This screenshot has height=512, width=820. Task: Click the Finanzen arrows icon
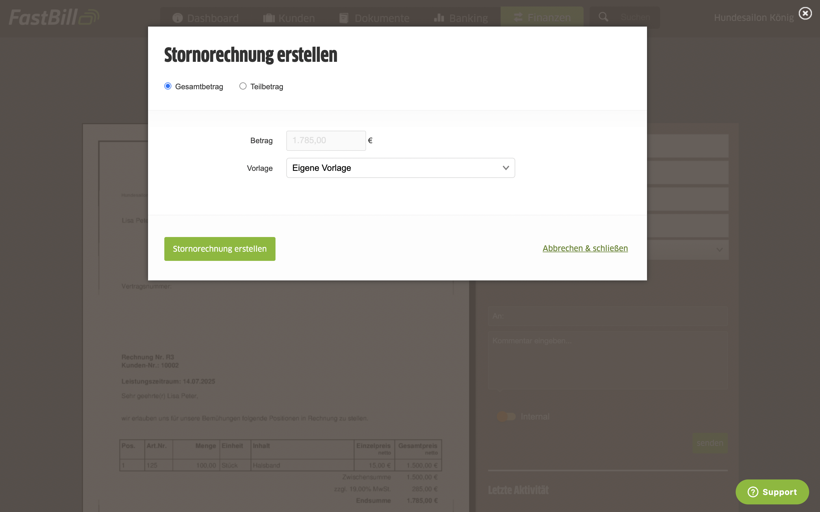(518, 17)
